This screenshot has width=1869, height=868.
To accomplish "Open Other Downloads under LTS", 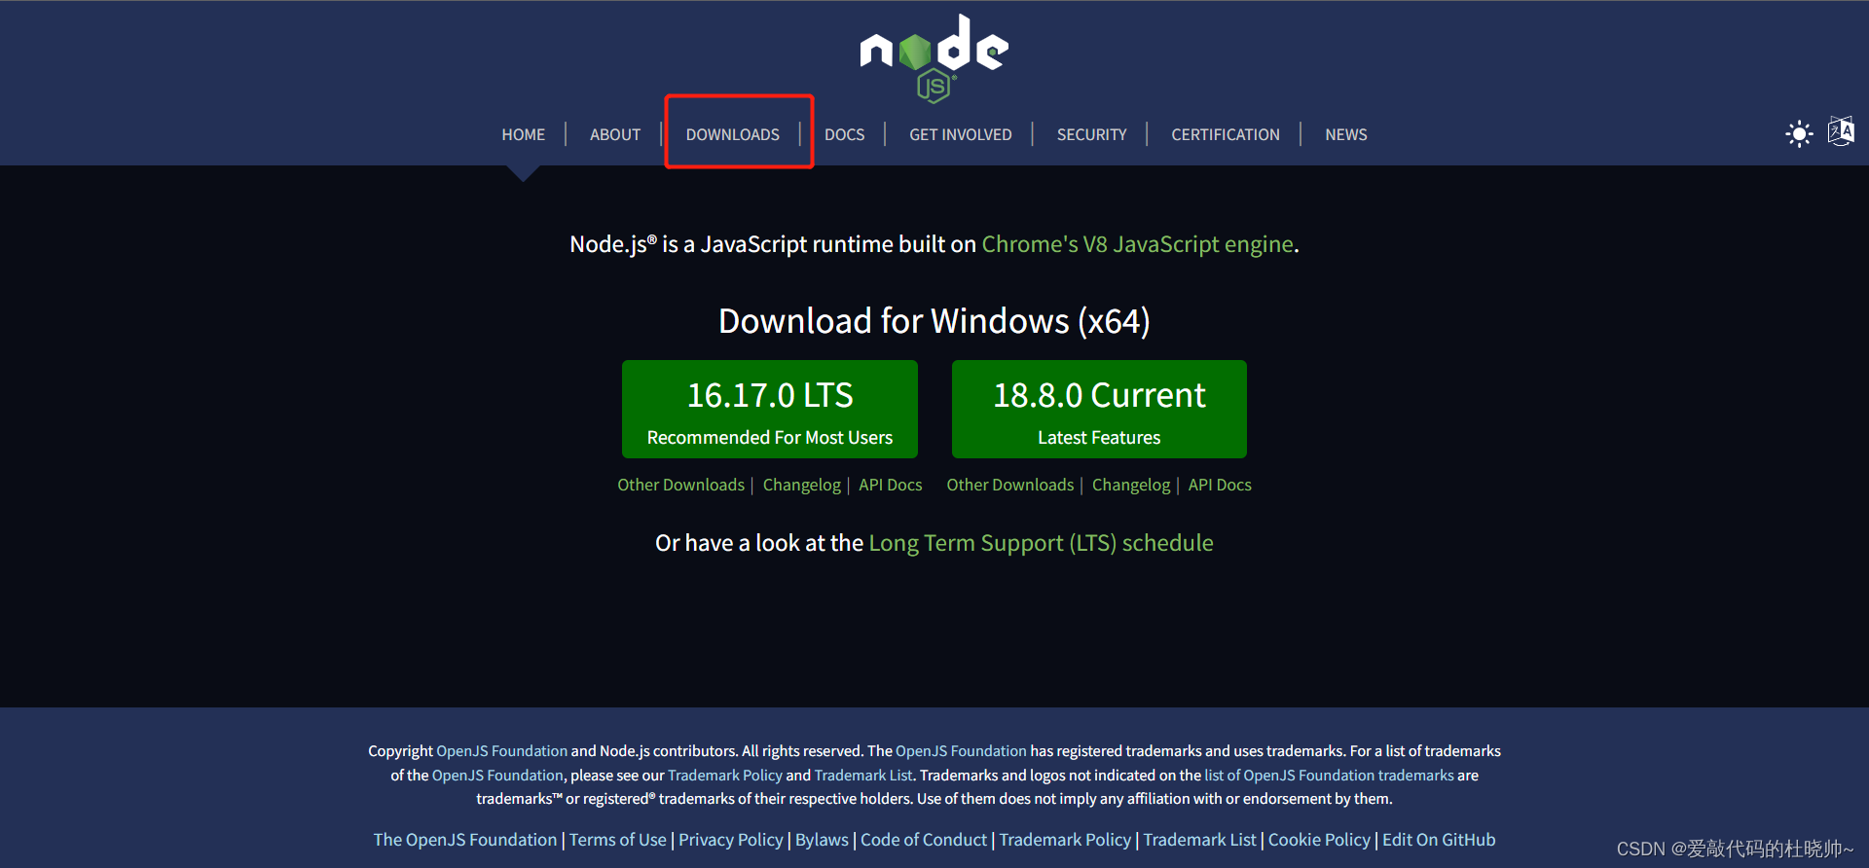I will coord(680,485).
